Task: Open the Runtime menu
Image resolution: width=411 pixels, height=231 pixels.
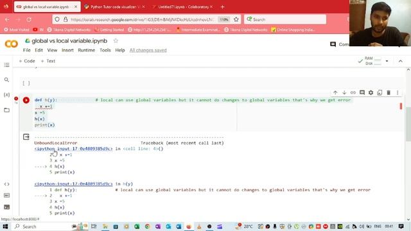Action: [x=87, y=50]
